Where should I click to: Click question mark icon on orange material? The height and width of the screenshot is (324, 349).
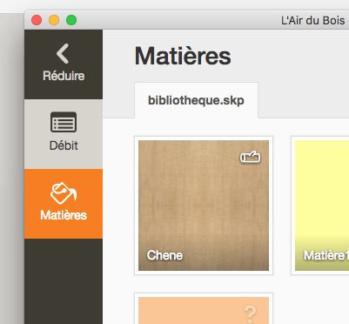[x=250, y=314]
